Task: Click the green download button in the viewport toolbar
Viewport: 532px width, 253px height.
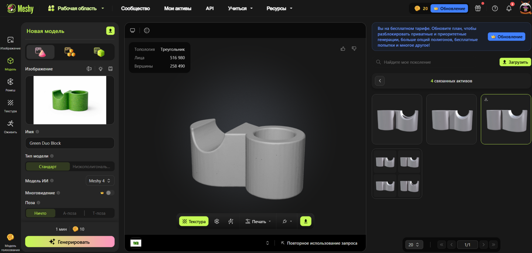Action: click(306, 221)
